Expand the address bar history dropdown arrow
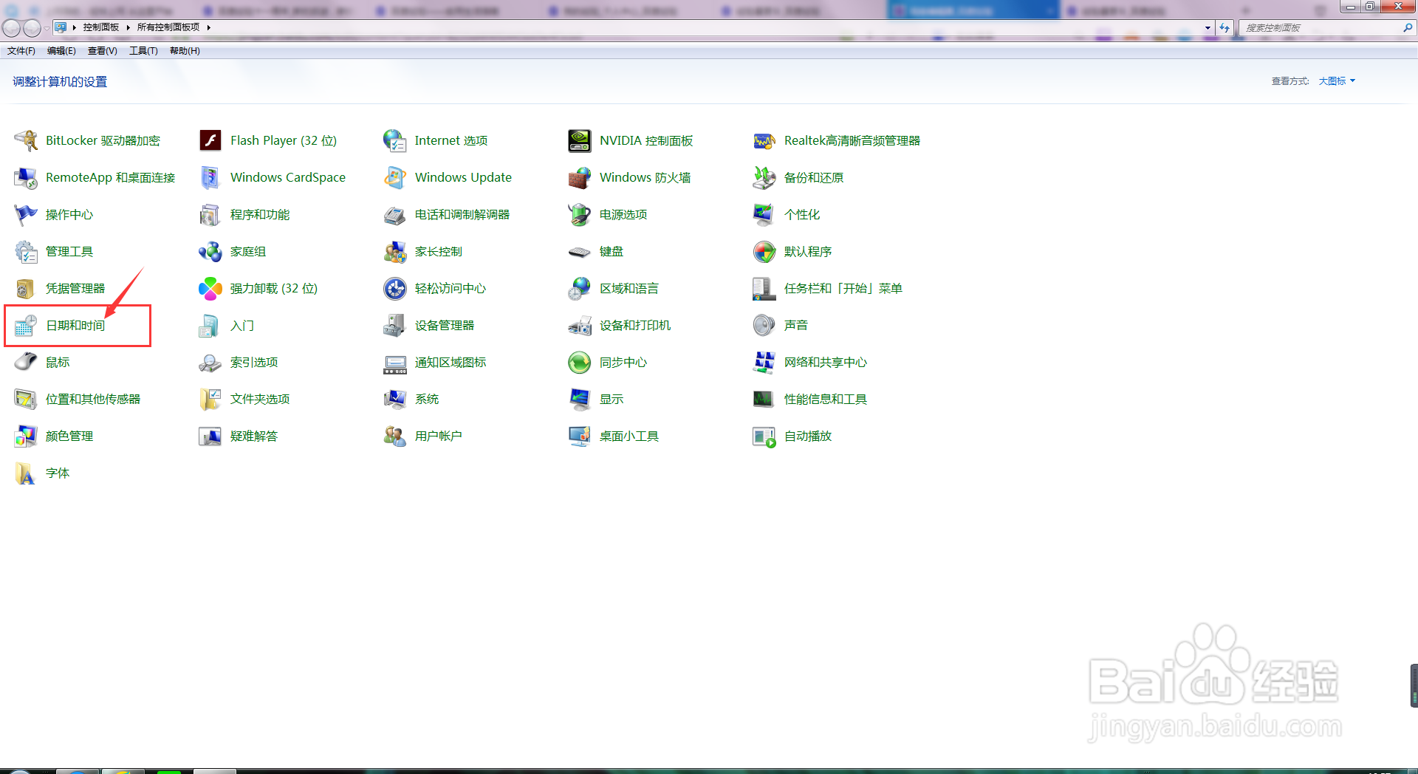Viewport: 1418px width, 774px height. 1208,28
